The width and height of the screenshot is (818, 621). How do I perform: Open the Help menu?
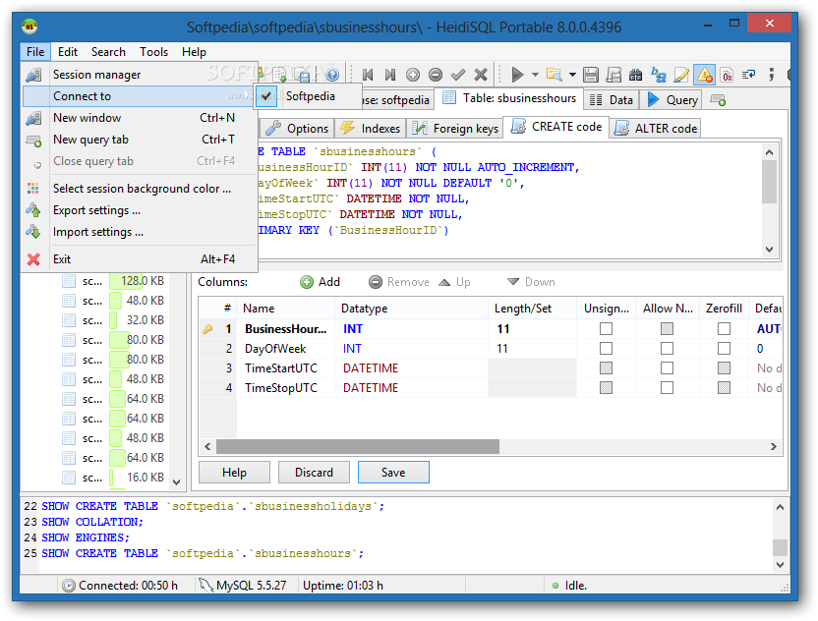click(x=194, y=52)
